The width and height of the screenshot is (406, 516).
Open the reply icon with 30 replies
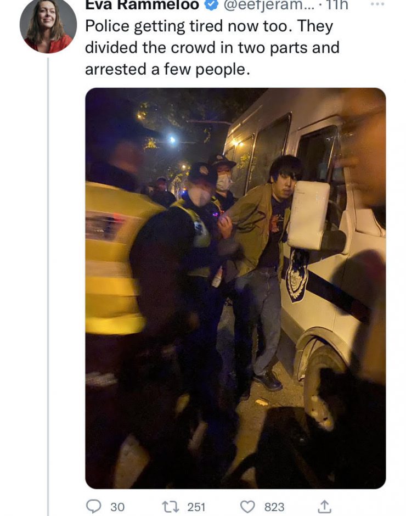coord(93,507)
